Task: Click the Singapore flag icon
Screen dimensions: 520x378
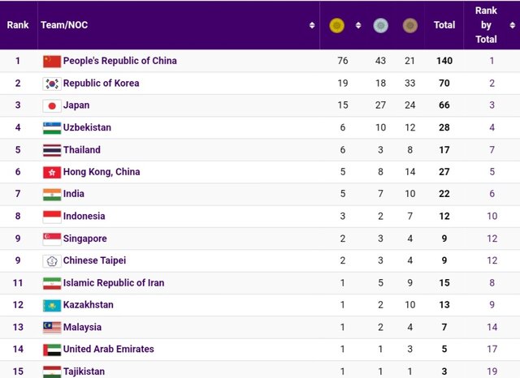Action: 52,238
